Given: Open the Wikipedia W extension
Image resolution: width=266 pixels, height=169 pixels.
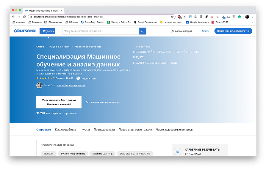Looking at the screenshot, I should point(184,17).
